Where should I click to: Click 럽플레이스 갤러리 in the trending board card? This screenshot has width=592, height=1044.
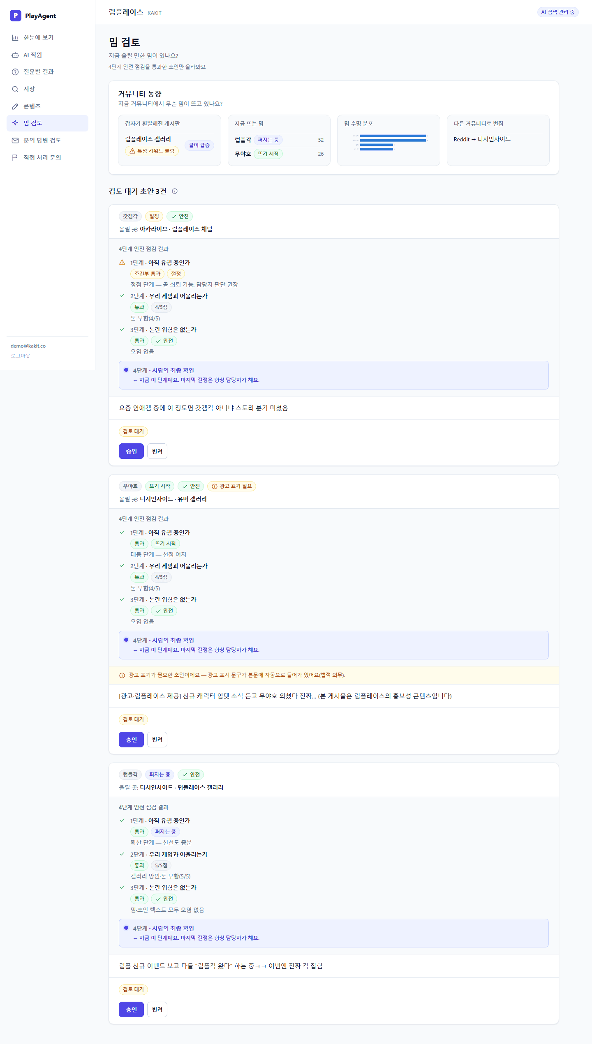click(x=148, y=139)
